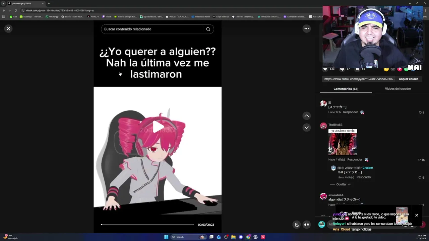Open WhatsApp bookmark

52,16
